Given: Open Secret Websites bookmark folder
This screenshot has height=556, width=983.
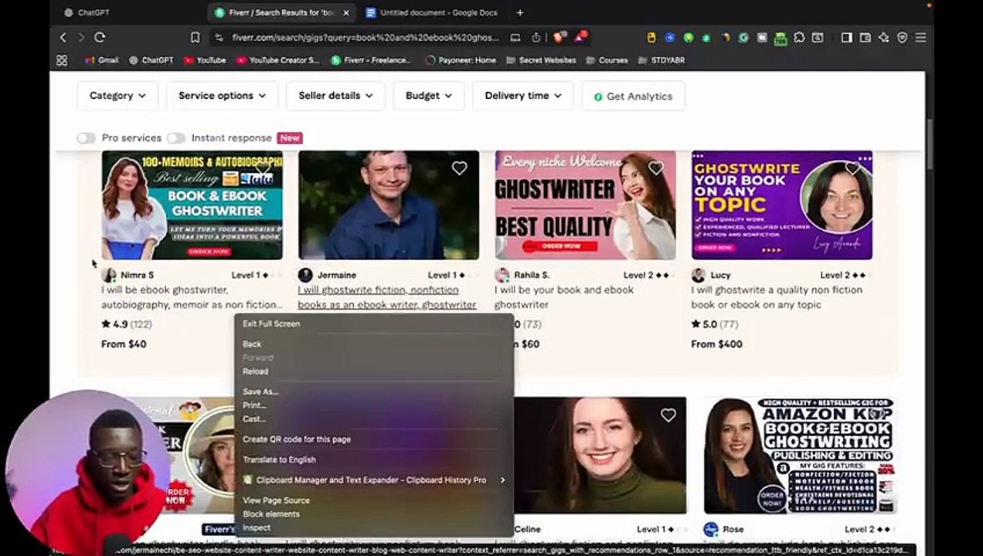Looking at the screenshot, I should [541, 60].
